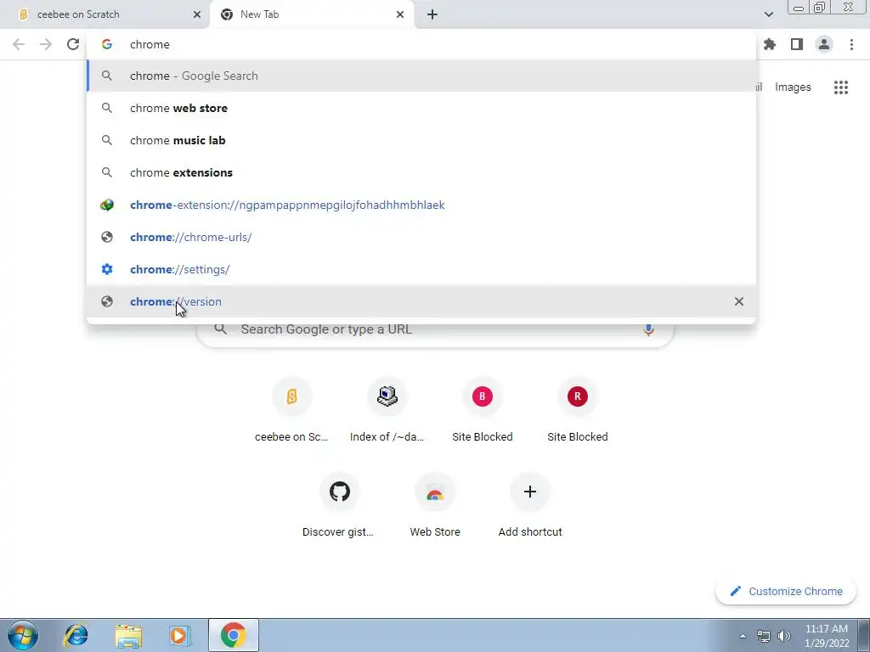This screenshot has height=652, width=870.
Task: Switch to the ceebee on Scratch tab
Action: [x=105, y=14]
